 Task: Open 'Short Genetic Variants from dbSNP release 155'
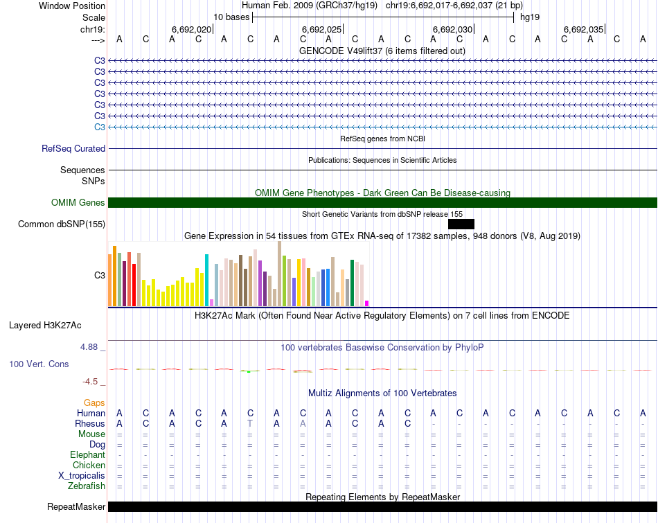point(382,214)
